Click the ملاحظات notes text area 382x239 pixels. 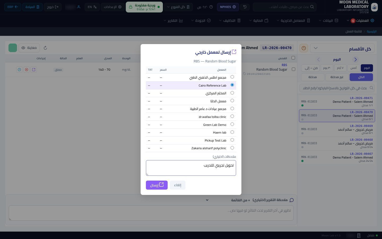click(x=191, y=168)
